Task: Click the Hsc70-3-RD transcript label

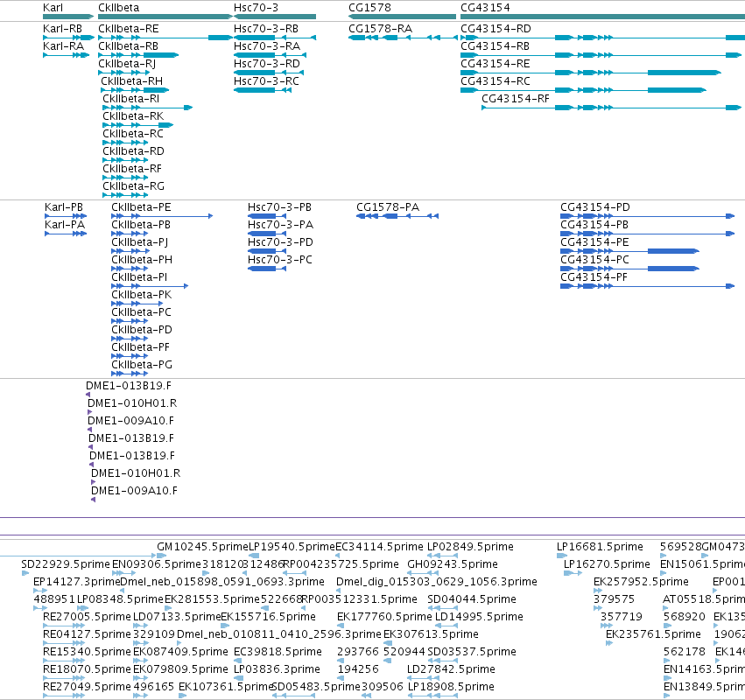Action: [x=267, y=64]
